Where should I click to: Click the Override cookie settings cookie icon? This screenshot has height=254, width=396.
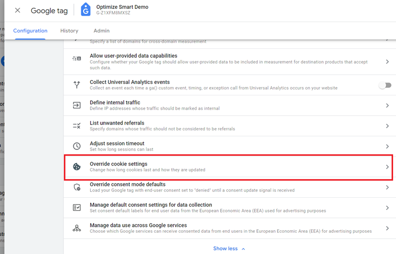point(77,167)
